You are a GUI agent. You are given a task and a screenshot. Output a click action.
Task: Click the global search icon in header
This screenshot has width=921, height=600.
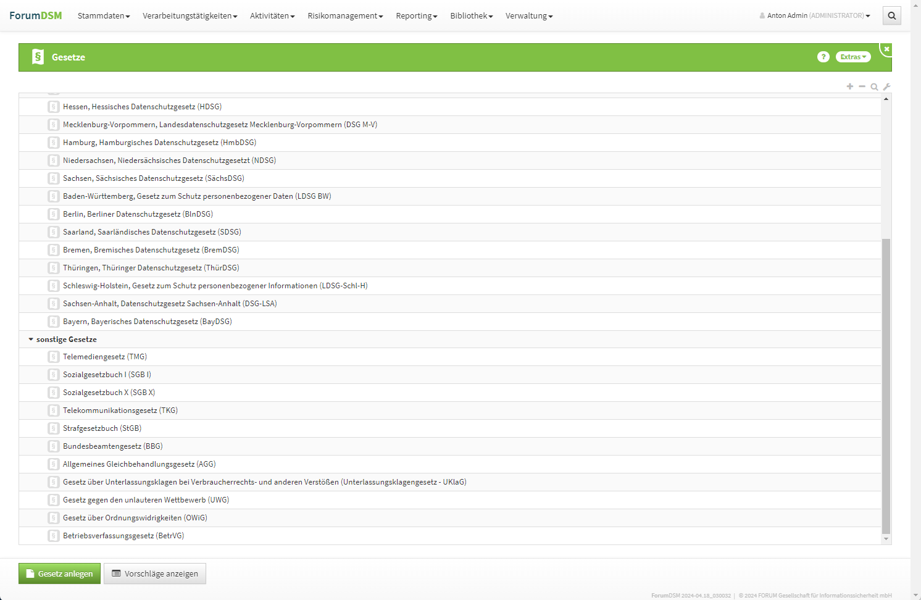coord(891,16)
